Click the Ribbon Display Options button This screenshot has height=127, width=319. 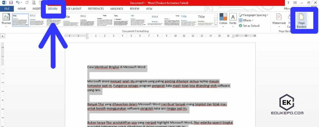(x=295, y=3)
